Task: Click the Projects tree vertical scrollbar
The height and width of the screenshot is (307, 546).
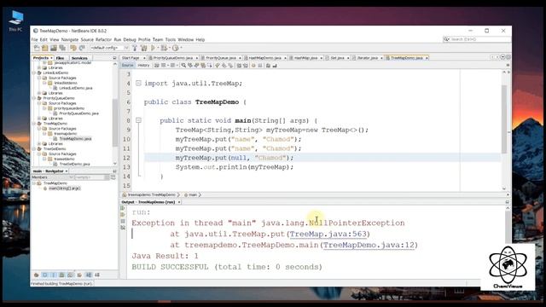Action: (x=115, y=122)
